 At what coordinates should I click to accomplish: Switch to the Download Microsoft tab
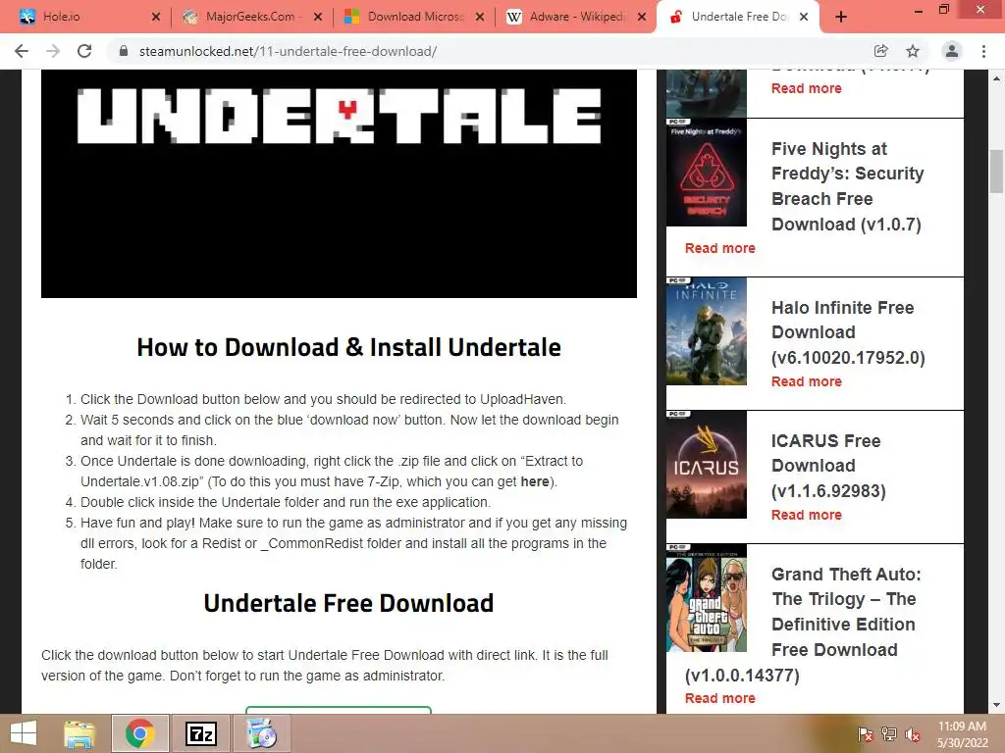tap(414, 18)
